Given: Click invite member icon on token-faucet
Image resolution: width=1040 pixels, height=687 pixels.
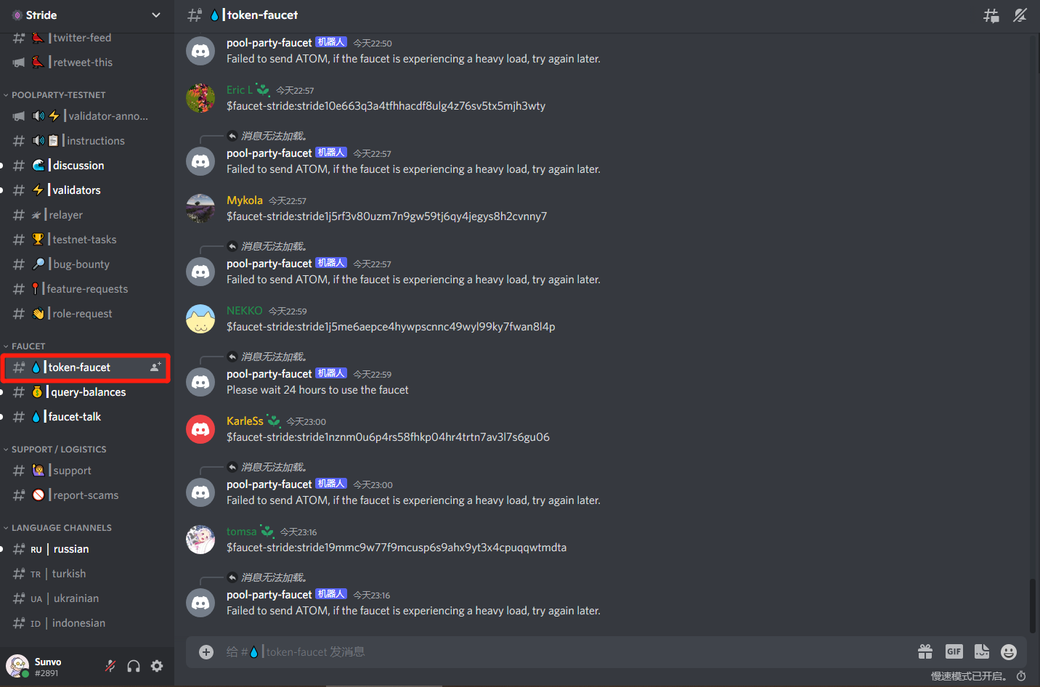Looking at the screenshot, I should tap(155, 367).
